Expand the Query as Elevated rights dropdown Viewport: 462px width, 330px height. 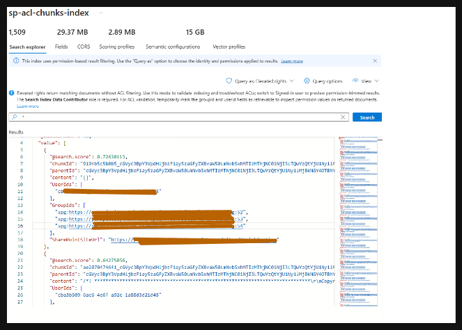coord(260,81)
